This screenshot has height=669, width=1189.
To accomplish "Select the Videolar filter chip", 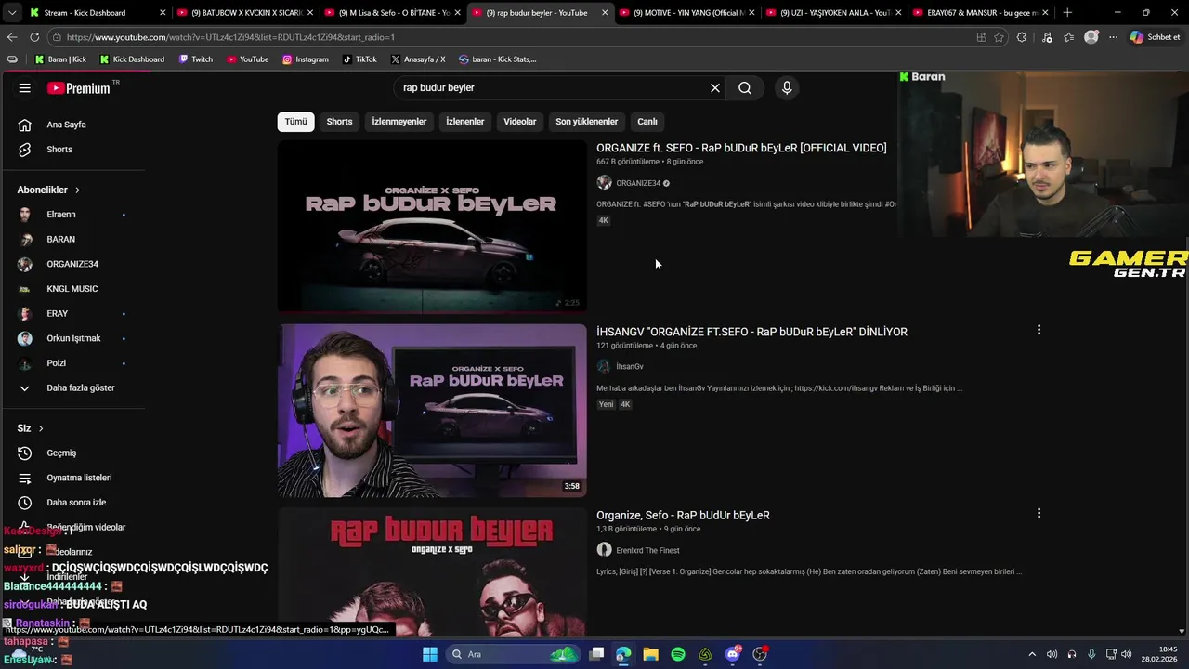I will click(x=520, y=122).
